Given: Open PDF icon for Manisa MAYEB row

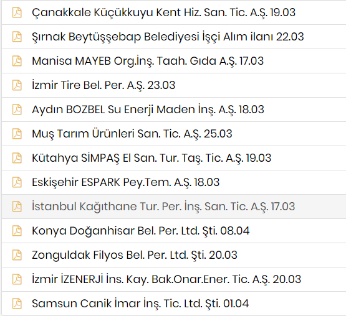Looking at the screenshot, I should (x=17, y=61).
